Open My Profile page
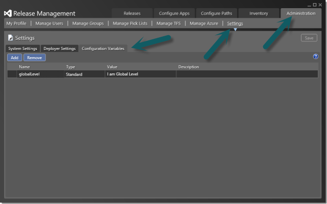This screenshot has height=204, width=327. coord(16,23)
